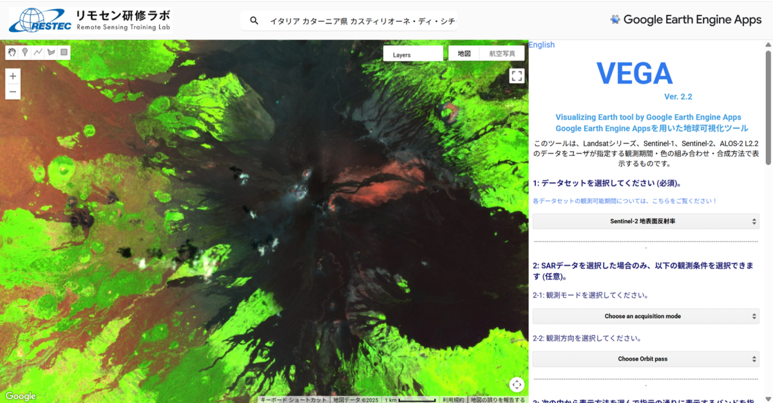Click the location search input field
This screenshot has width=773, height=403.
362,21
